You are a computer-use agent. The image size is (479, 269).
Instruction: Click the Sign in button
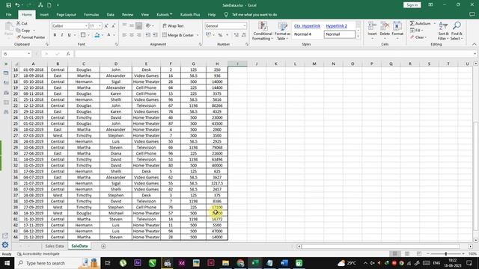click(x=412, y=5)
